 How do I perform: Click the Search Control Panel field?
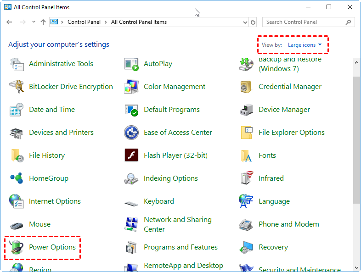(x=303, y=22)
